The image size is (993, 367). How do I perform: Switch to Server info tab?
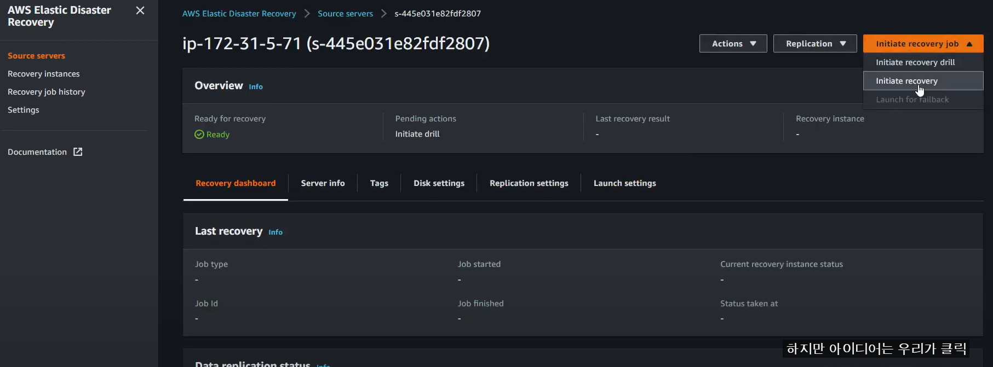click(x=323, y=183)
